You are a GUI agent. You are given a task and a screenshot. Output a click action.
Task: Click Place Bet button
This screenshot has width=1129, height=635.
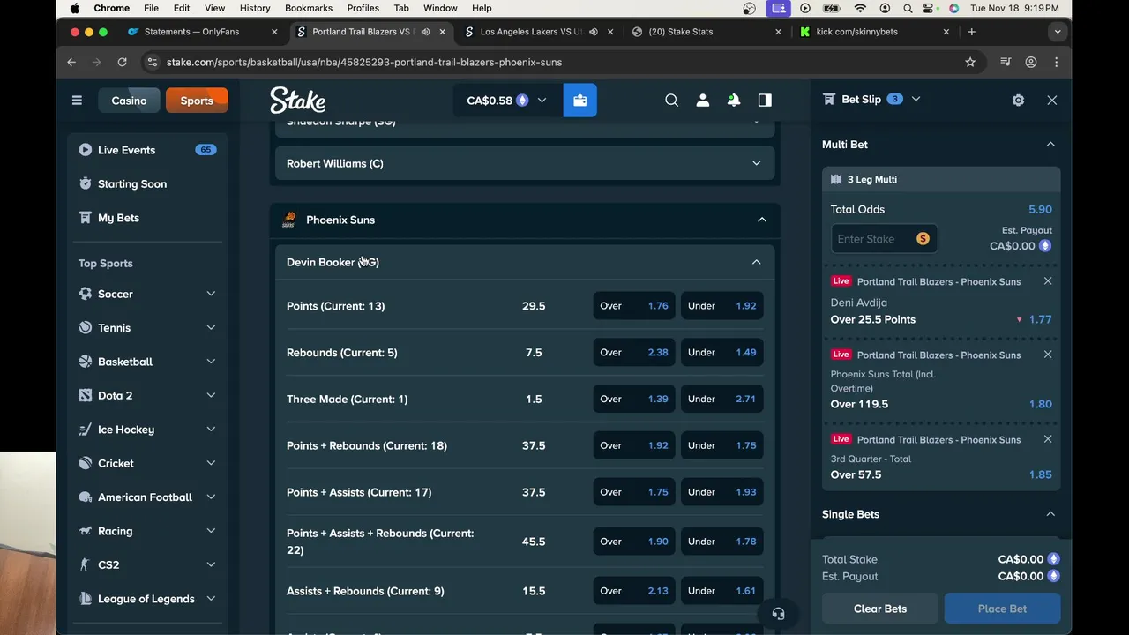[1002, 609]
